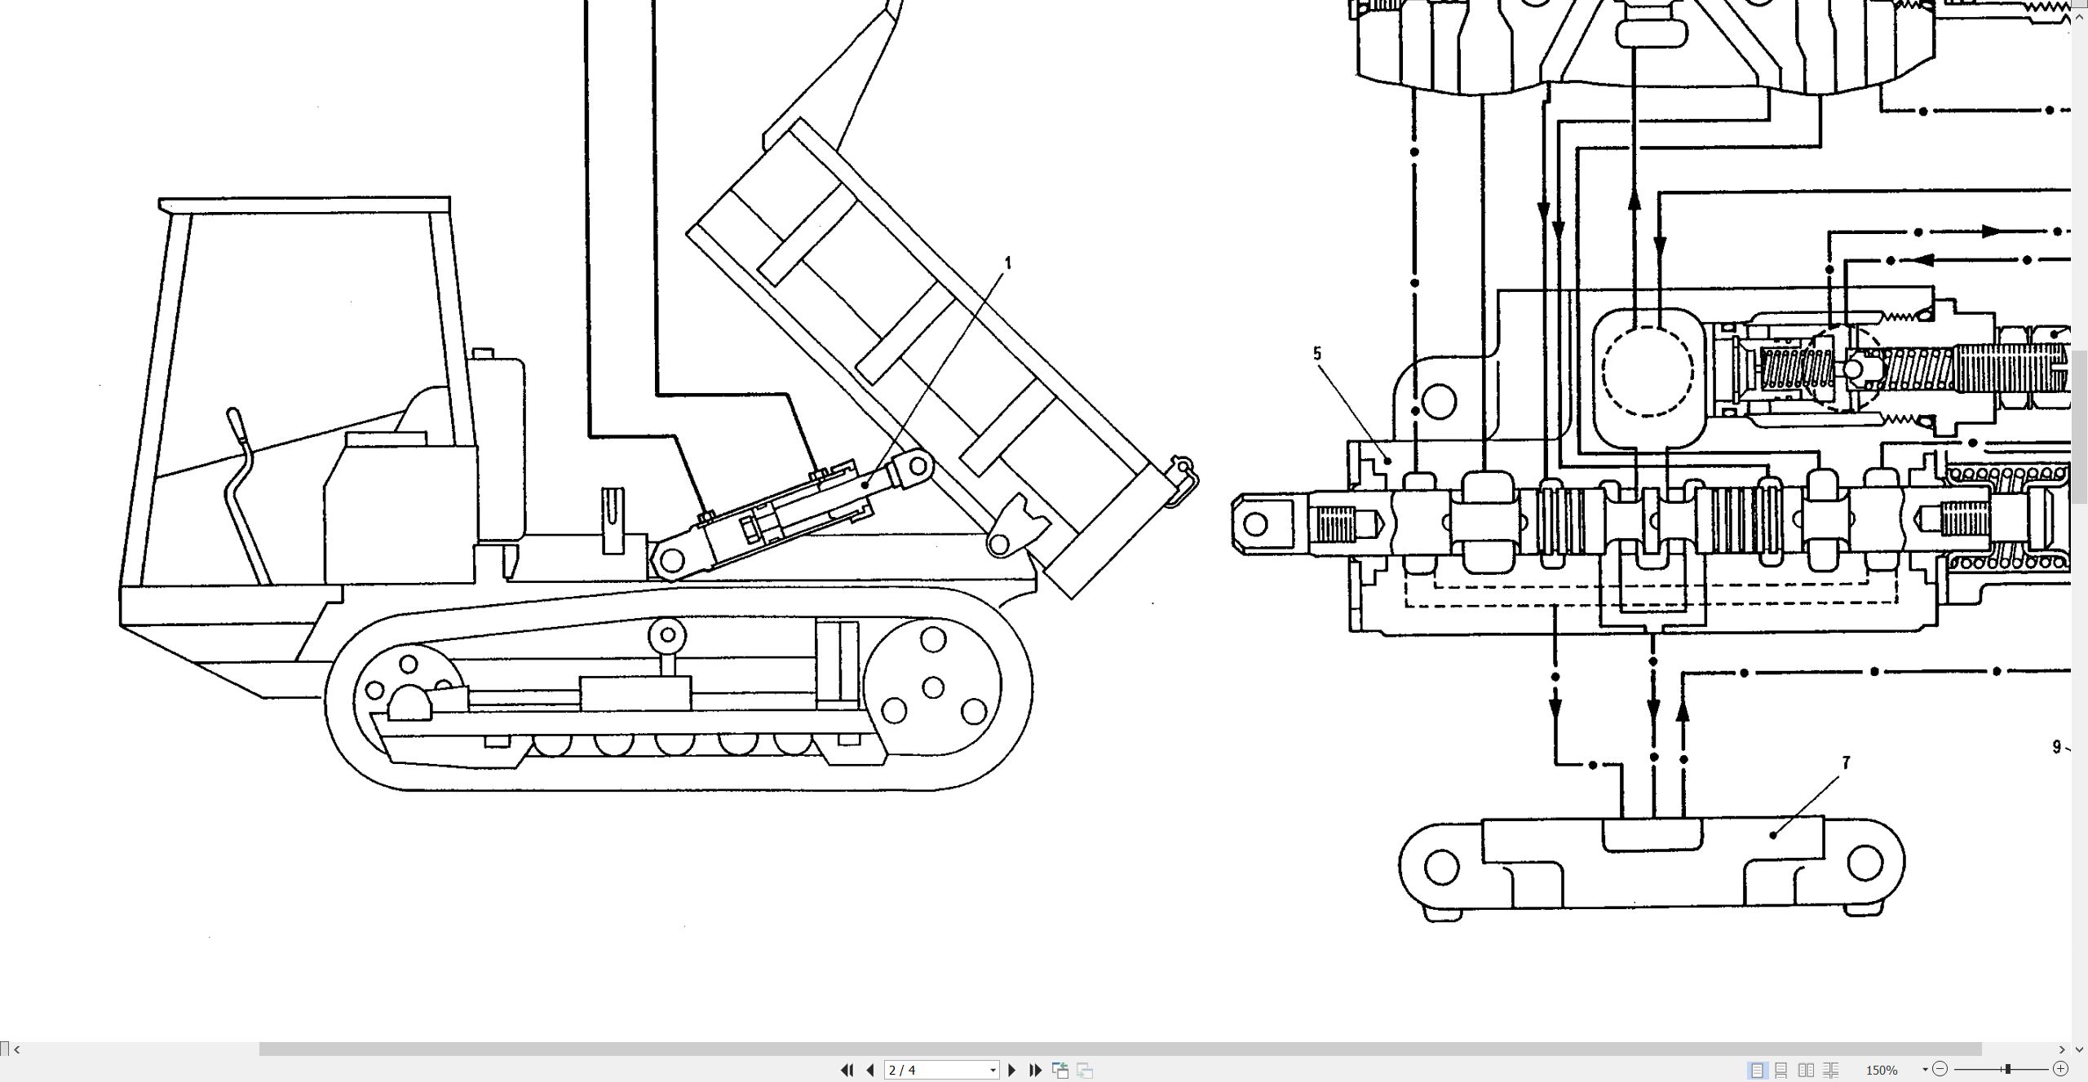
Task: Select continuous page view mode
Action: (1781, 1070)
